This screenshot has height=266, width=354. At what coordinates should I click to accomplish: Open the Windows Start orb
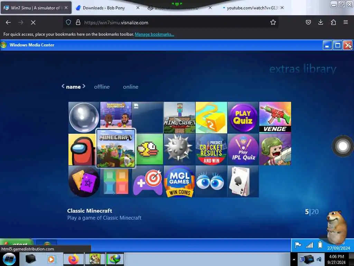point(9,259)
